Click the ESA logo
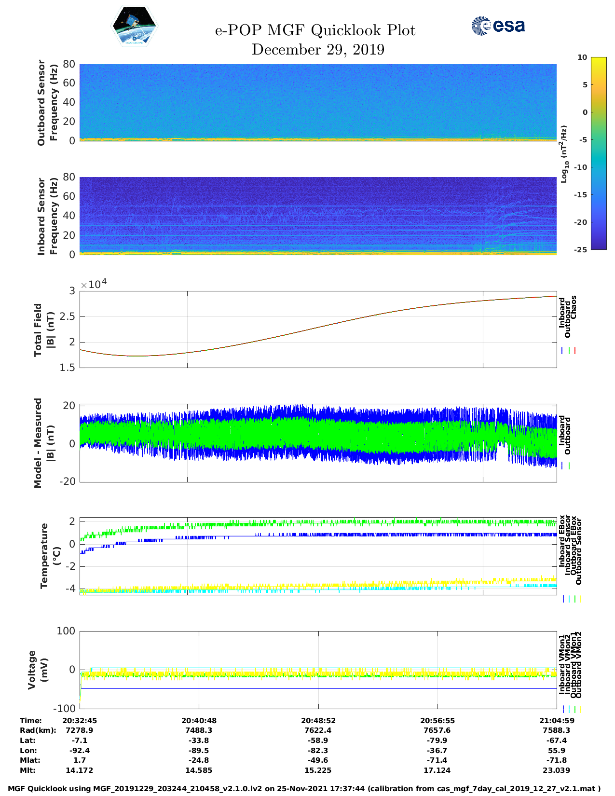 pos(498,26)
